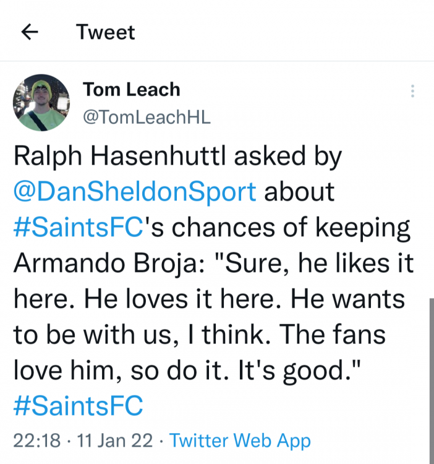Open the tweet's three-dot more options menu
The height and width of the screenshot is (464, 434).
tap(412, 92)
